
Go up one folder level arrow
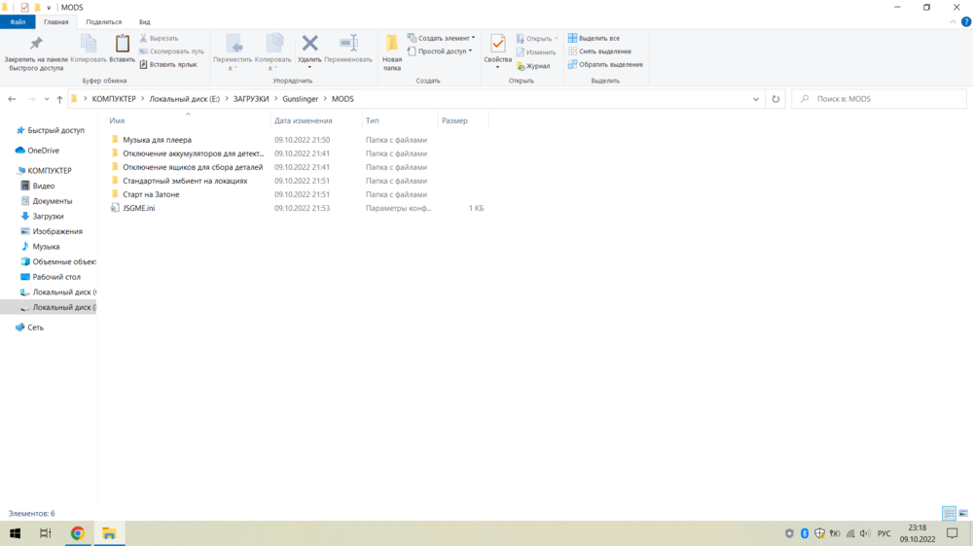[59, 99]
